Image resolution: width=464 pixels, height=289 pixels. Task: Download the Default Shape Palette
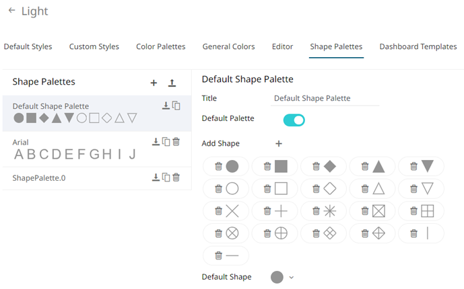166,106
